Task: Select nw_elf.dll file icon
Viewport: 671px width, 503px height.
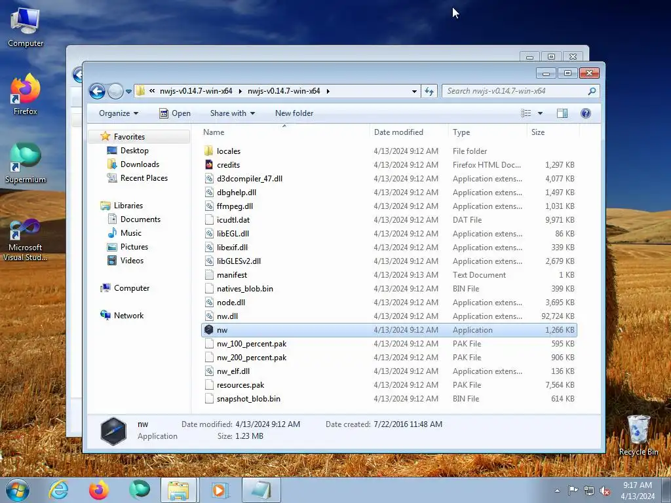Action: tap(209, 371)
